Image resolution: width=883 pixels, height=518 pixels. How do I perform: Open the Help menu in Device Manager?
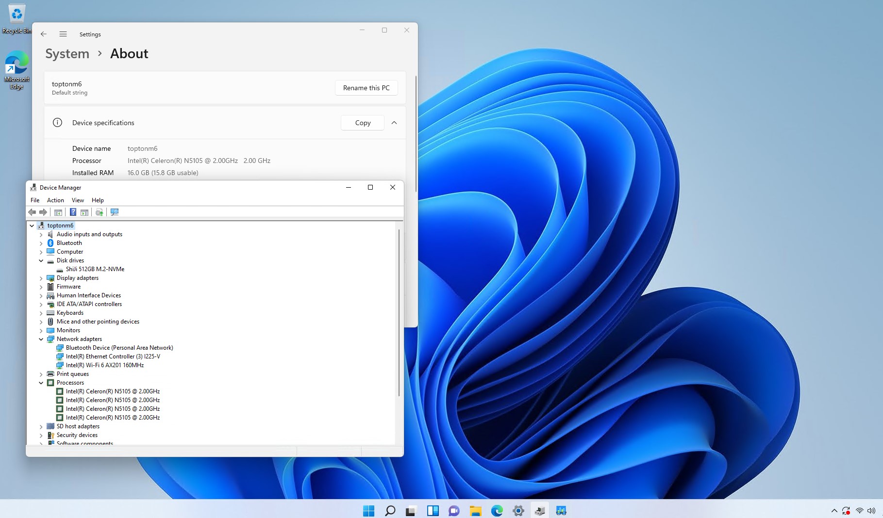[x=98, y=200]
